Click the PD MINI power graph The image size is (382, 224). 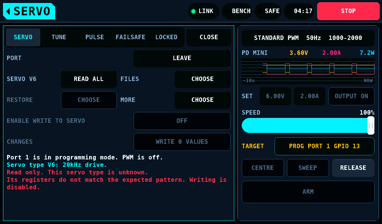click(x=308, y=71)
